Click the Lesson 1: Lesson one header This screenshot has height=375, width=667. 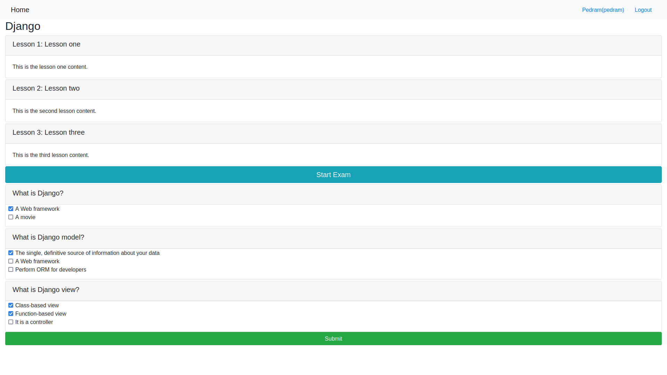(46, 44)
